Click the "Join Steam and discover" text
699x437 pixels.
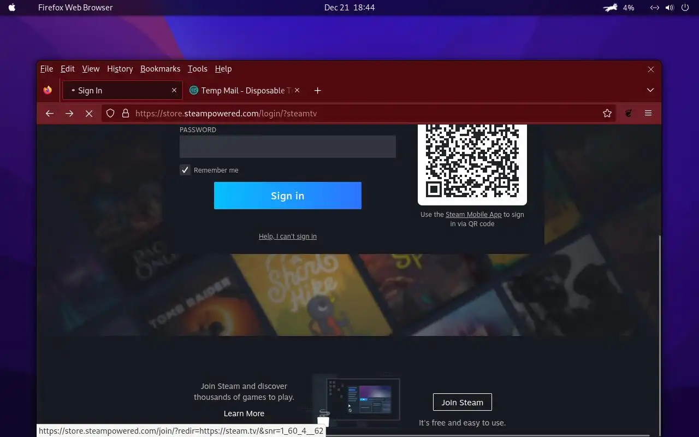click(244, 386)
